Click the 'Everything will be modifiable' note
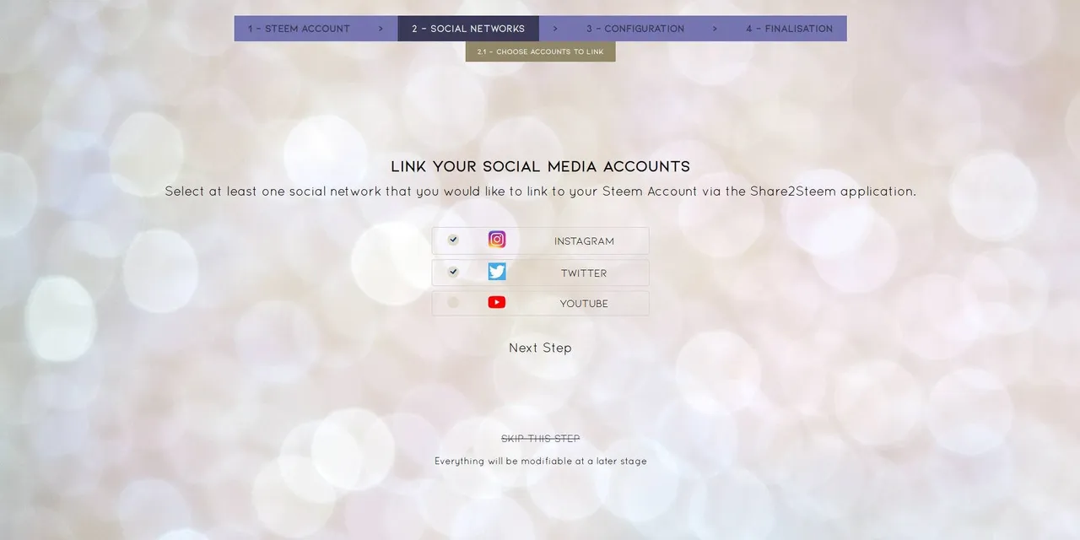This screenshot has height=540, width=1080. 540,462
